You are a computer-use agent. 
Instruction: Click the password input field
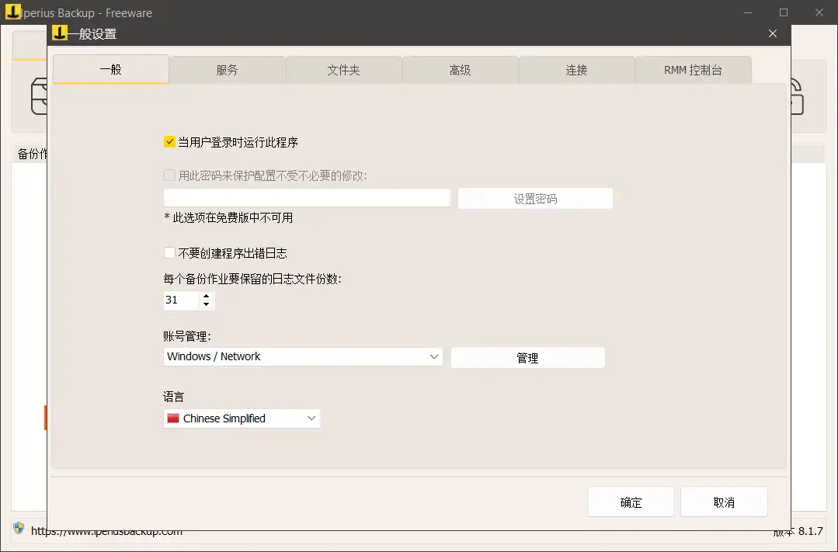click(307, 198)
